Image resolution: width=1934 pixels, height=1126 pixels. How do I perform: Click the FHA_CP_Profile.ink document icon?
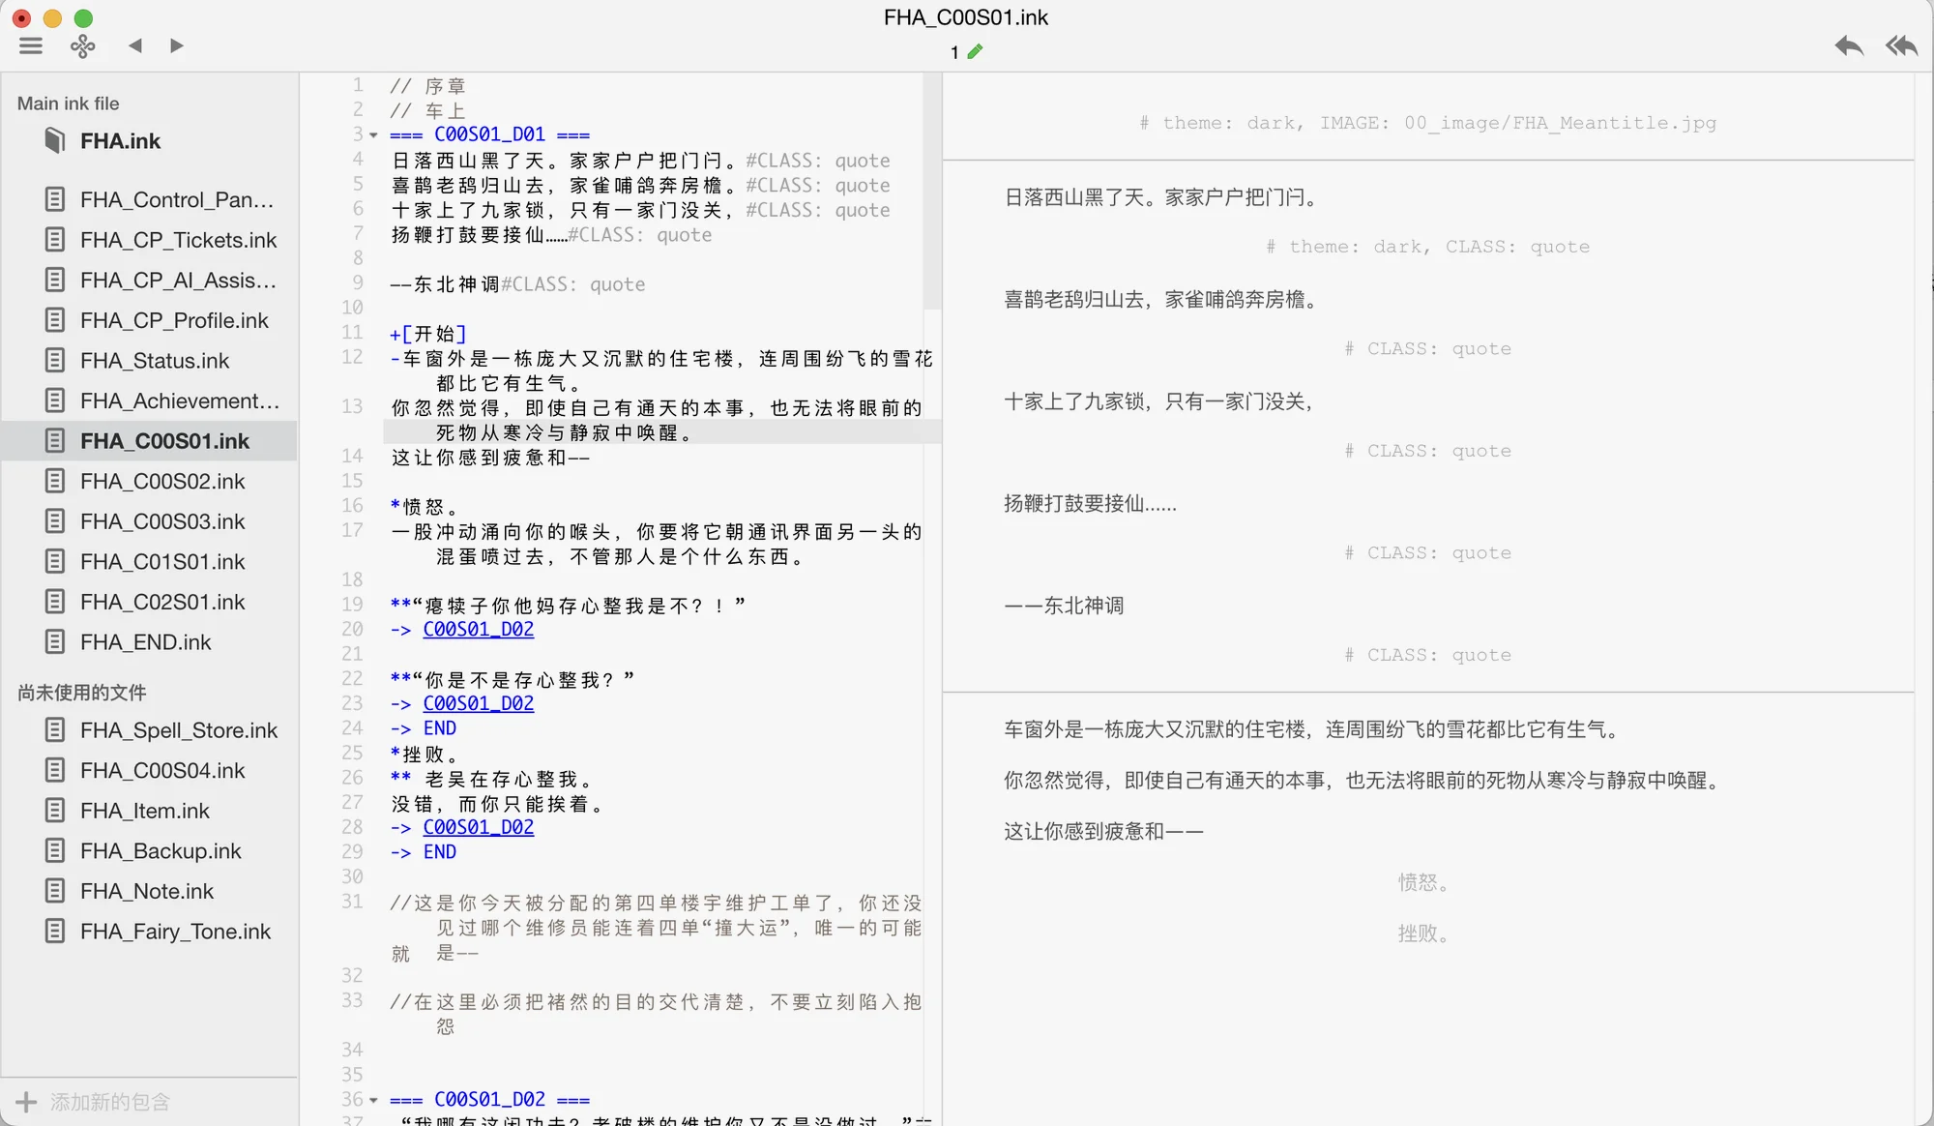click(55, 320)
